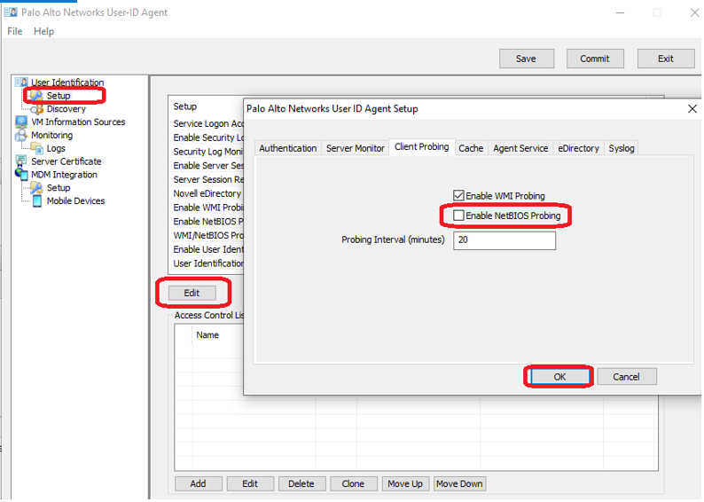Select the Client Probing tab

421,147
